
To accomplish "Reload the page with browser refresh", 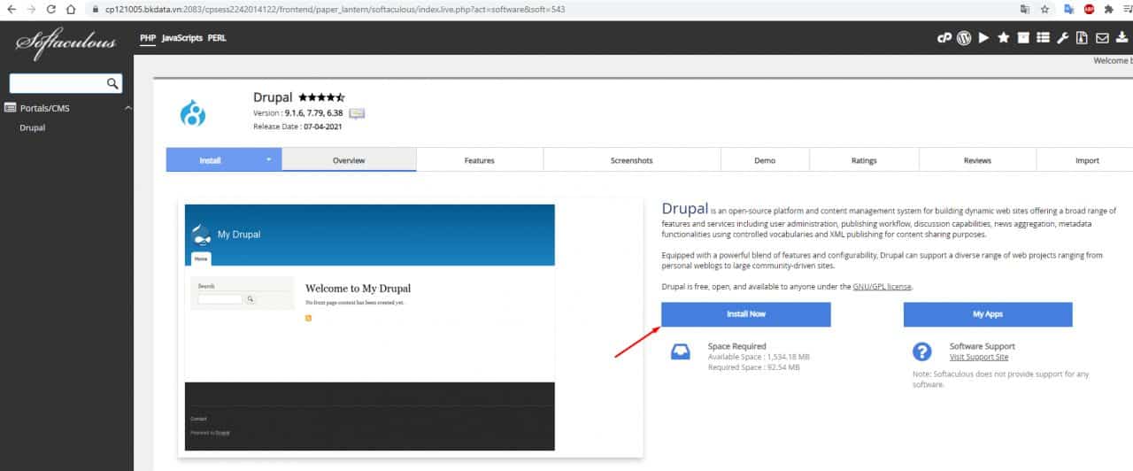I will point(50,10).
